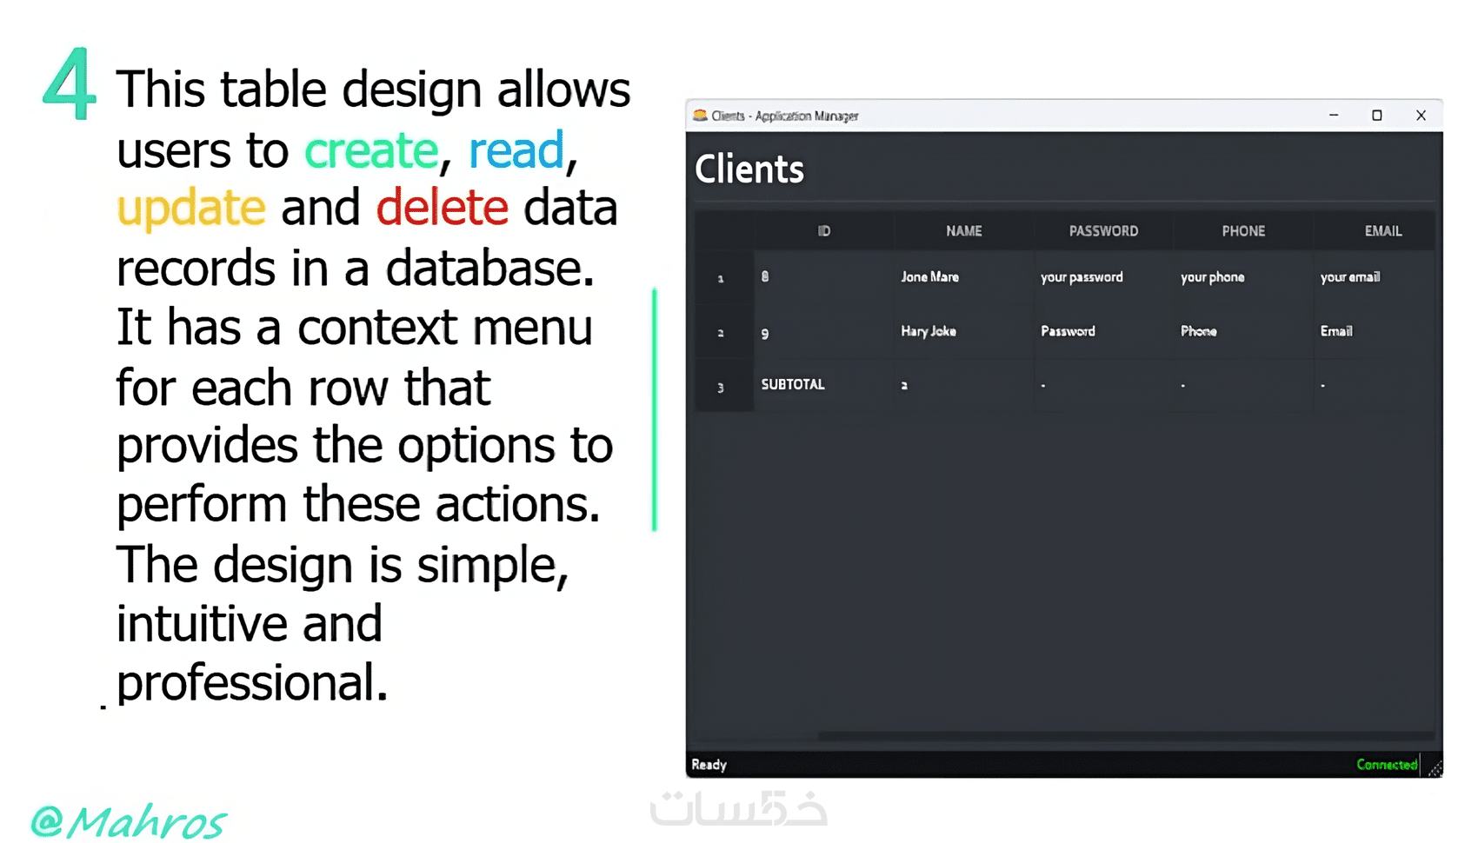Click the EMAIL column header
1478x843 pixels.
pyautogui.click(x=1375, y=231)
